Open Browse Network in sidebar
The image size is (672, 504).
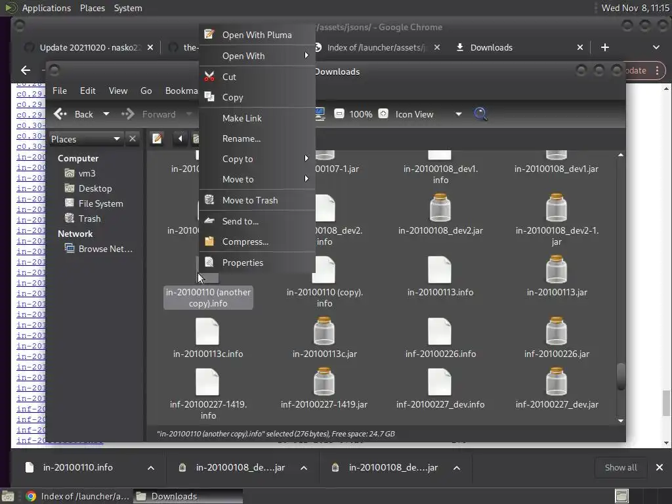105,249
